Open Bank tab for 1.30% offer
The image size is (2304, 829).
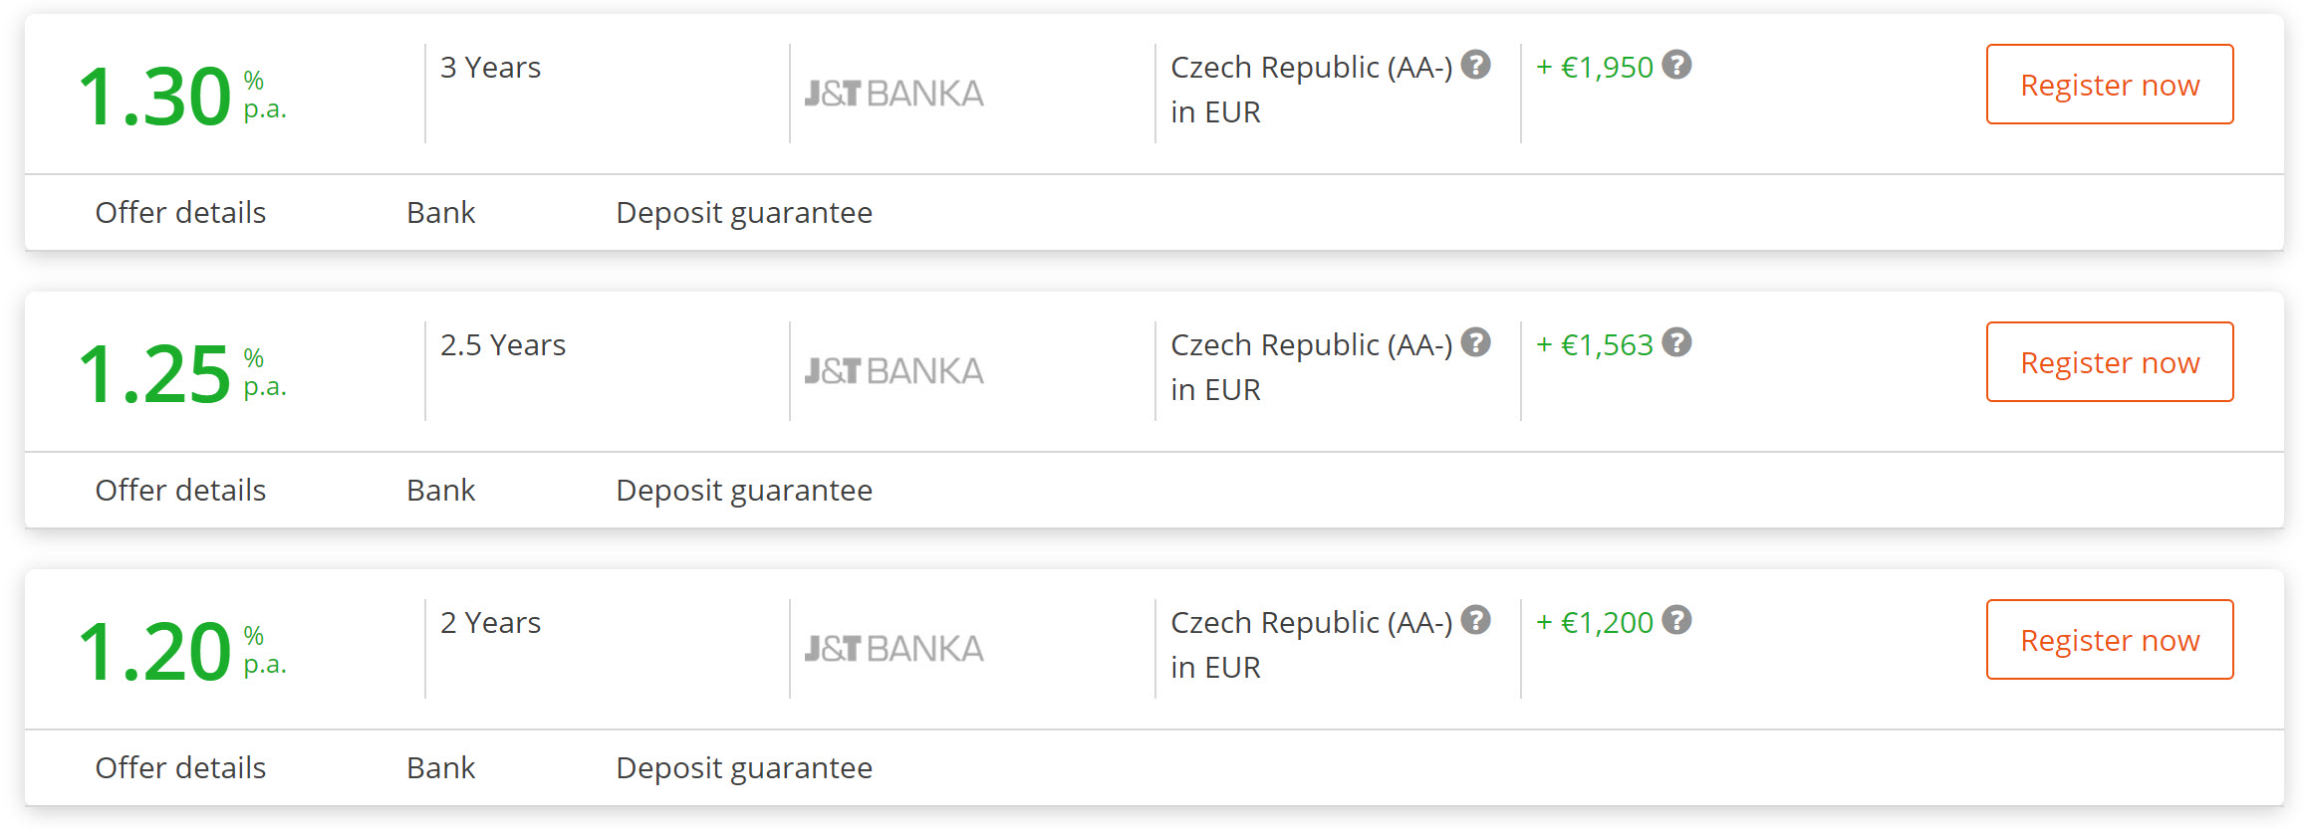[440, 213]
